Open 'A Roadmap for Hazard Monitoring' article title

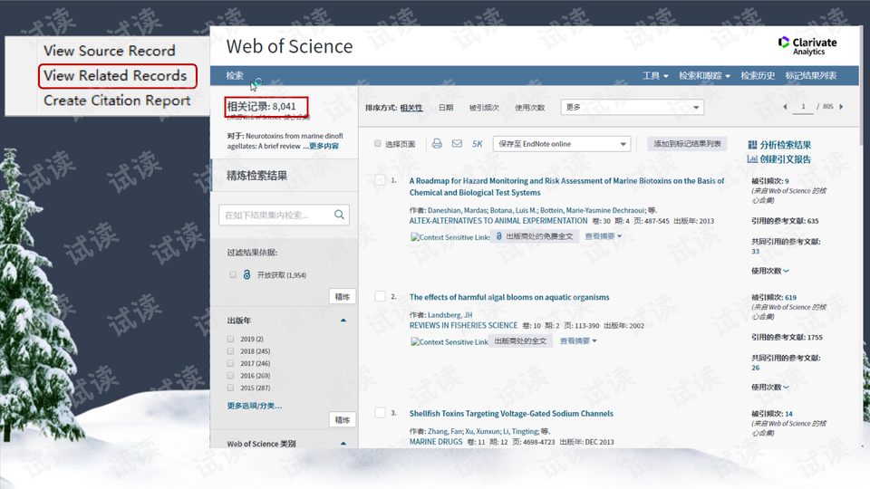[x=566, y=187]
